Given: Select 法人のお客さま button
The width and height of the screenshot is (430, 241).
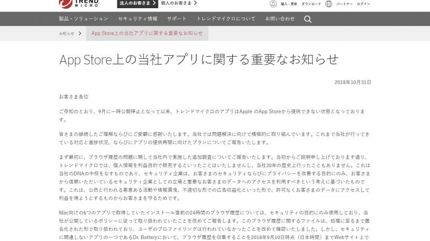Looking at the screenshot, I should [137, 3].
